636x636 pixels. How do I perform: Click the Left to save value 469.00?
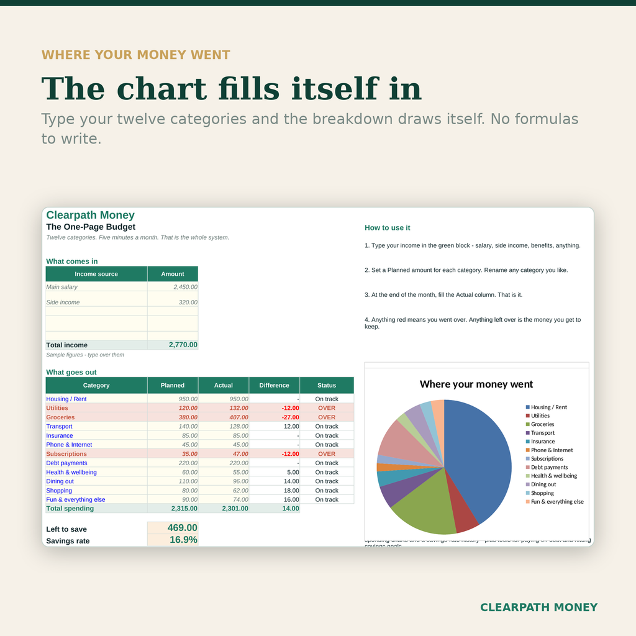(173, 528)
